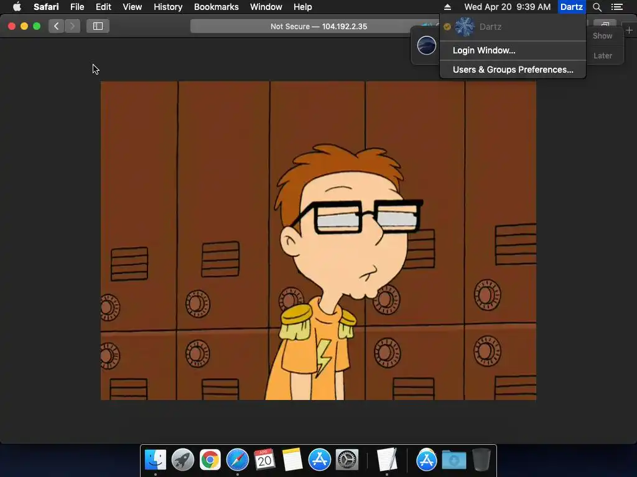Open Notes from the Dock
This screenshot has height=477, width=637.
[292, 460]
